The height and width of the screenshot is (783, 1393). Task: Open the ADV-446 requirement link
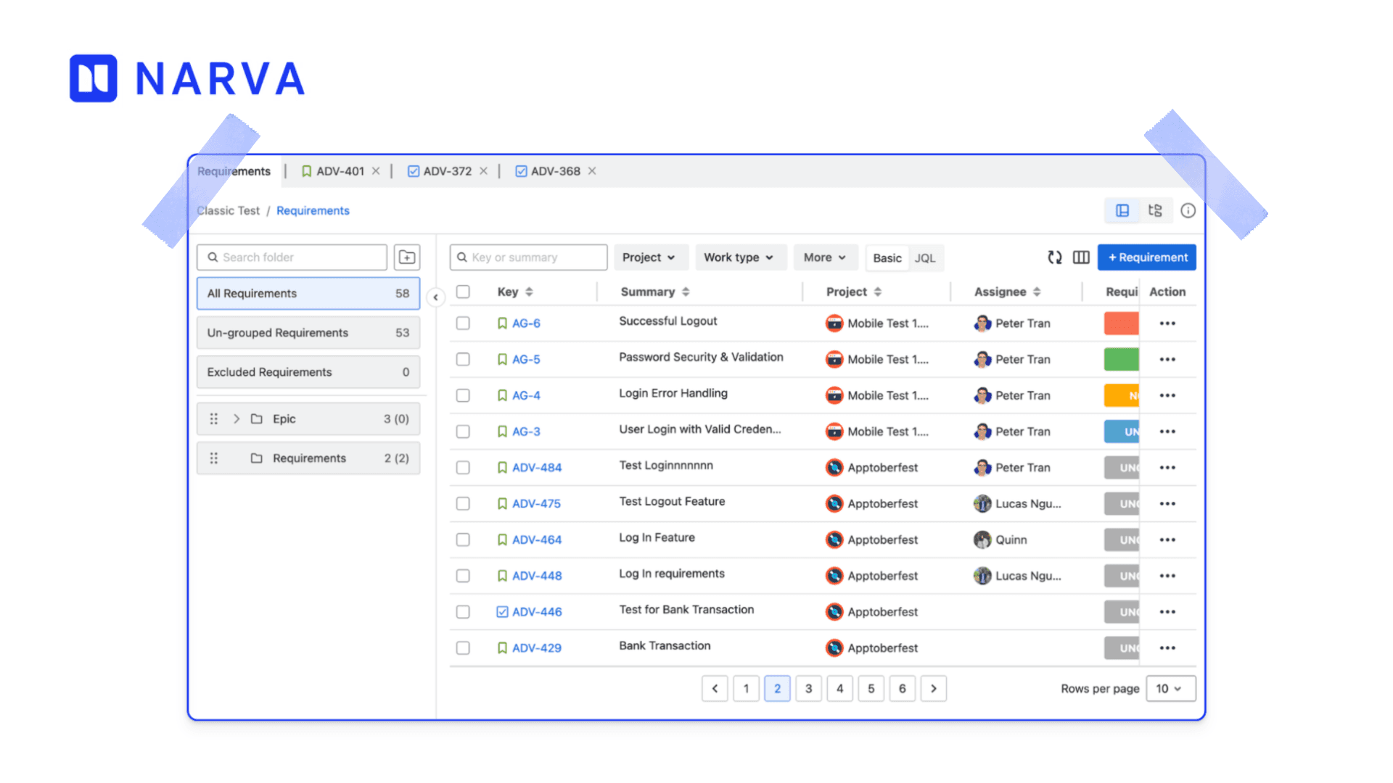click(536, 611)
